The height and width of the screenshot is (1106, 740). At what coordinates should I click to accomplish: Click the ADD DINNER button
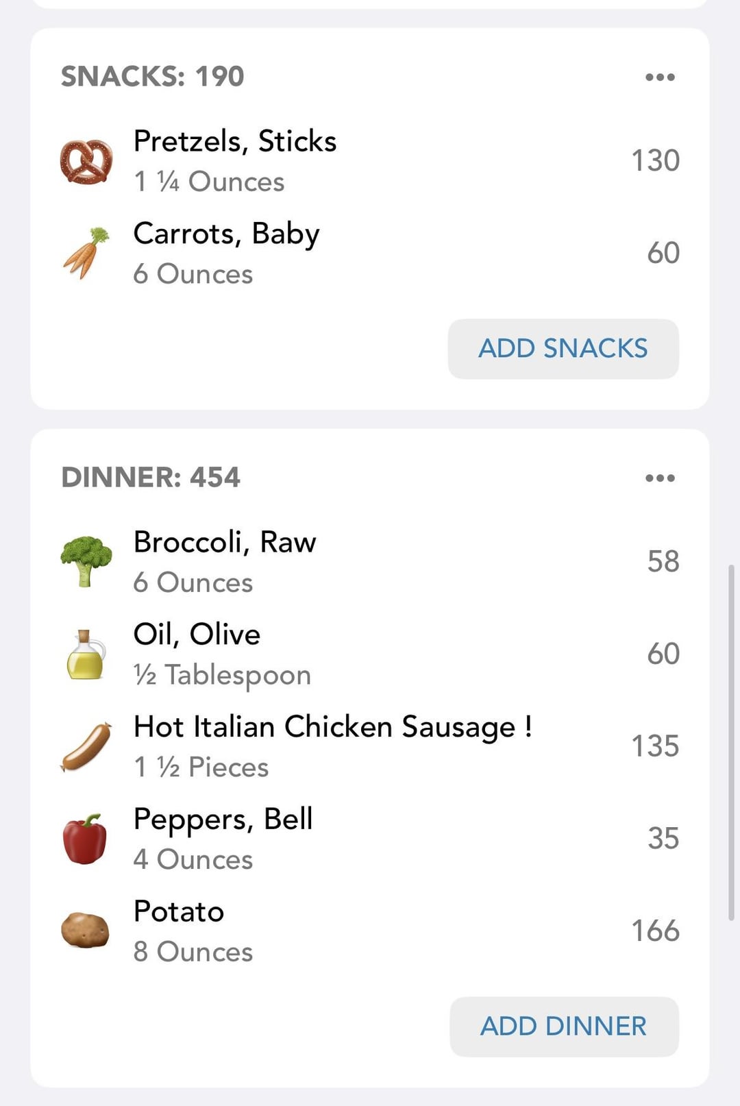point(564,1027)
